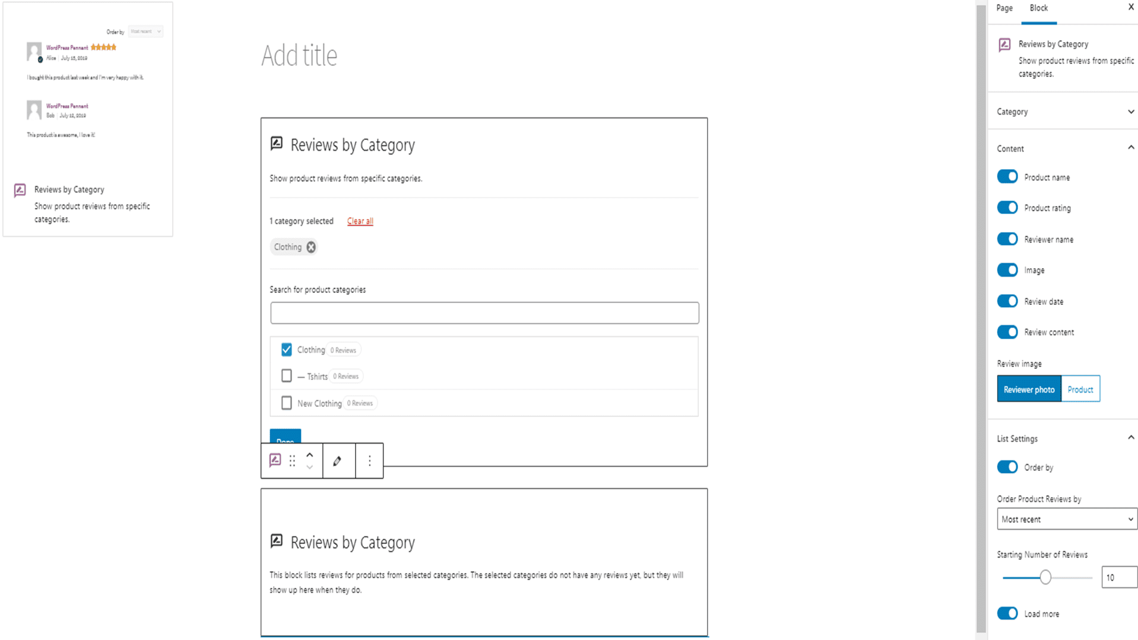Check the Tshirts category checkbox

287,376
